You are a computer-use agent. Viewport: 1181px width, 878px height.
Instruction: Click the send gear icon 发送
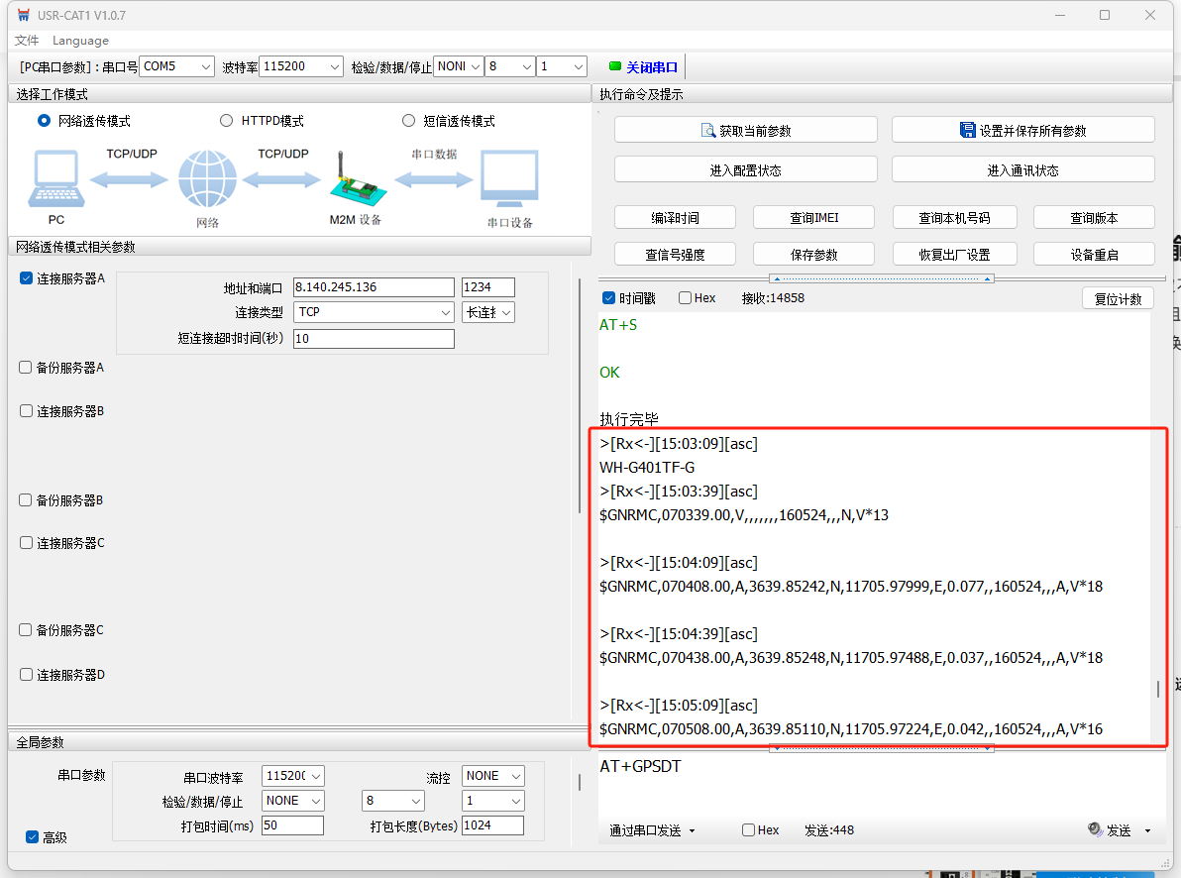pyautogui.click(x=1095, y=829)
